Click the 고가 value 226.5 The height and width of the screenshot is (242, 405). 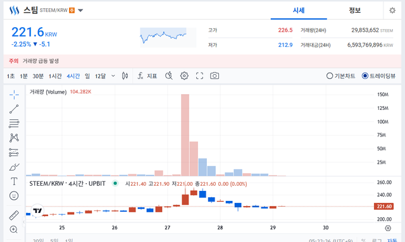point(285,30)
